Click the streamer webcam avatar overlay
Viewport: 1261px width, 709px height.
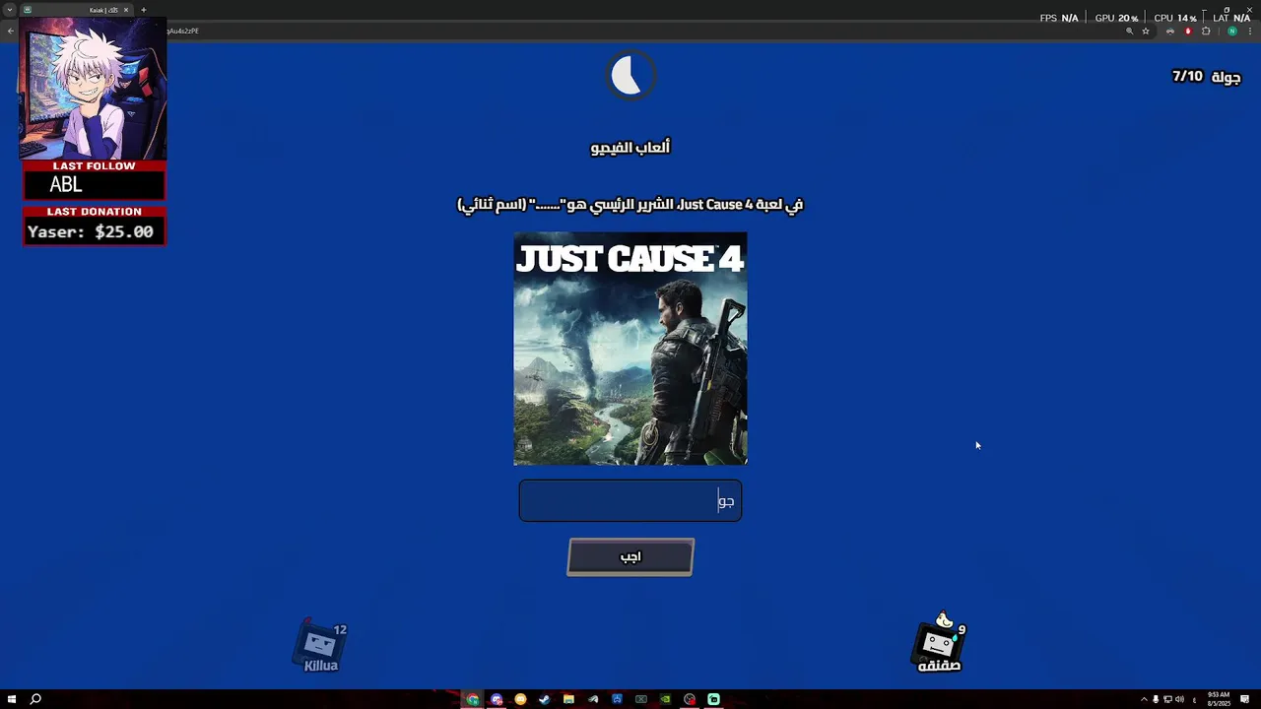93,89
